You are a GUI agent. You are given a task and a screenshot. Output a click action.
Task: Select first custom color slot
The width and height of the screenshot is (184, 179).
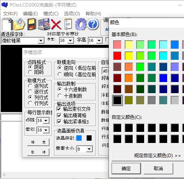point(117,128)
